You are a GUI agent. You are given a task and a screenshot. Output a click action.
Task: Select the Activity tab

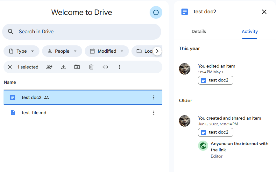click(250, 31)
